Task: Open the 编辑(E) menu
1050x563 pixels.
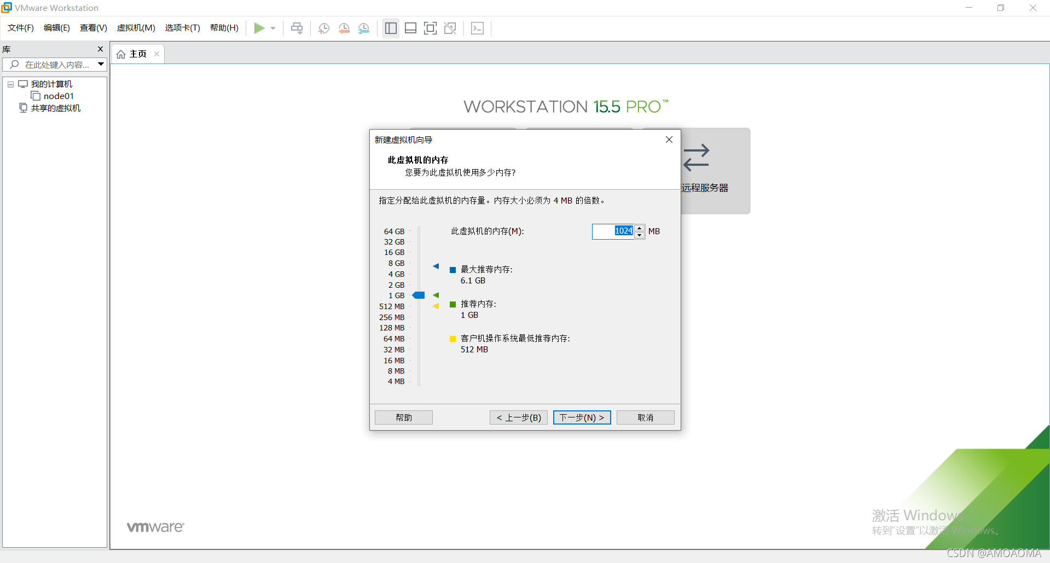Action: 57,28
